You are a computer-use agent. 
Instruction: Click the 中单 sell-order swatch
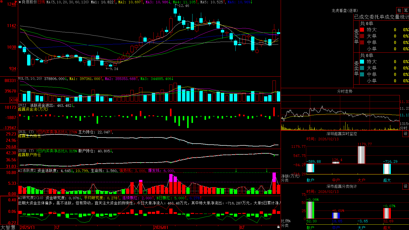tap(362, 74)
